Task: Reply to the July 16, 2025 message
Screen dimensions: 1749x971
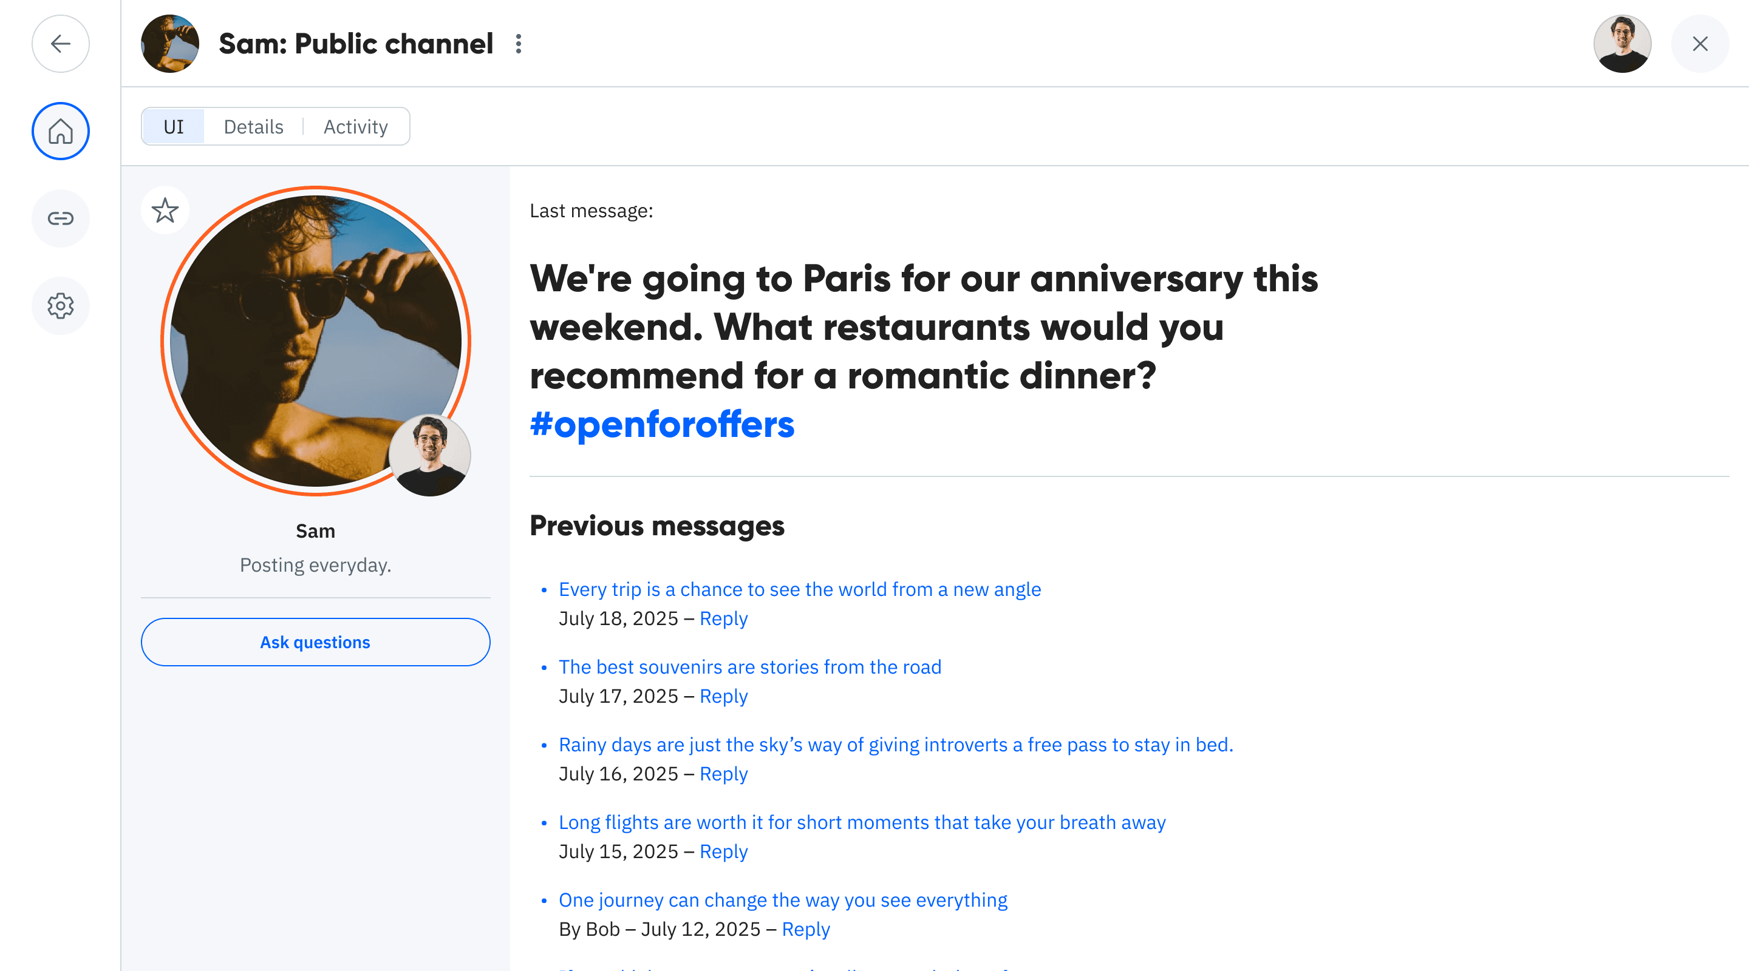Action: tap(723, 774)
